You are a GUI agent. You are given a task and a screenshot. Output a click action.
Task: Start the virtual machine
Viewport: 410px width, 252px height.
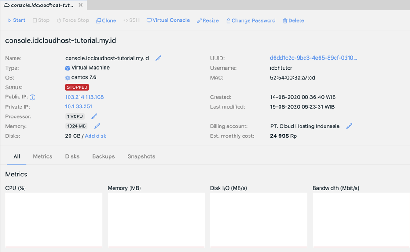[16, 20]
